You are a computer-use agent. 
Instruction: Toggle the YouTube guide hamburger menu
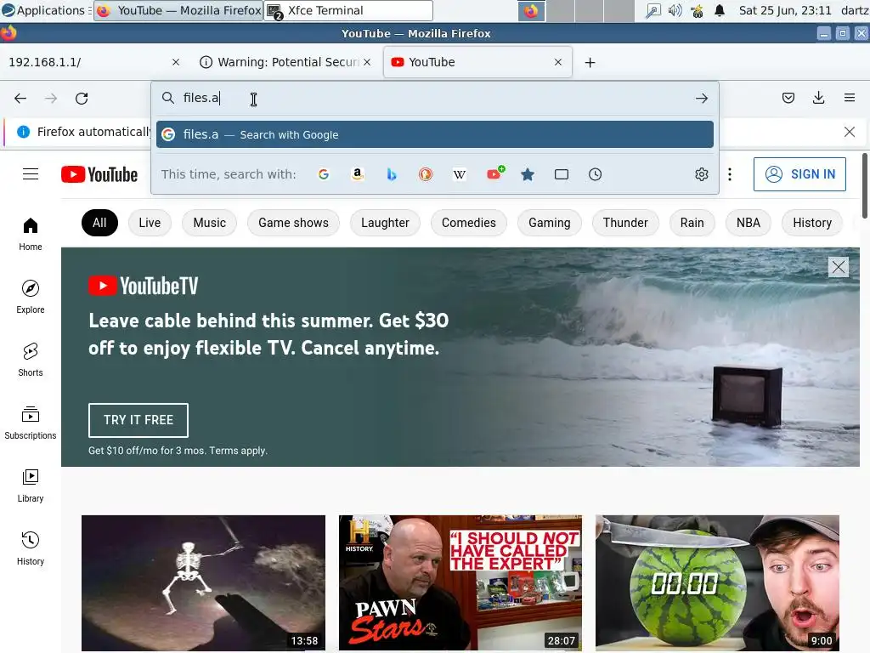tap(31, 174)
